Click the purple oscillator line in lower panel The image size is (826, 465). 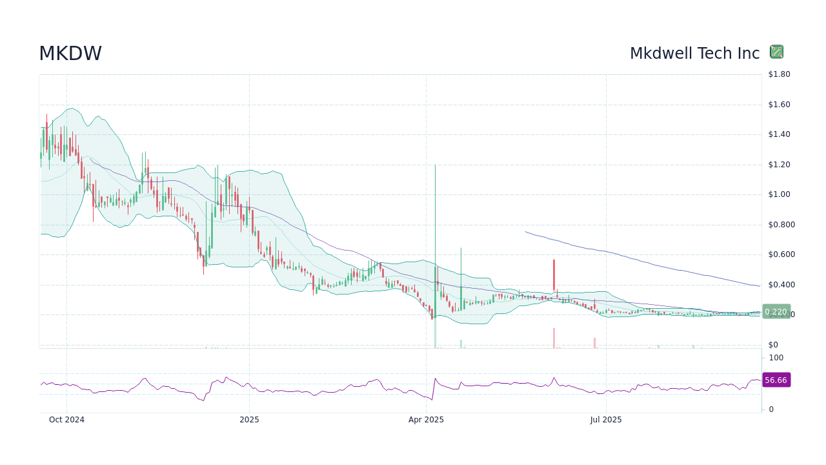point(323,391)
